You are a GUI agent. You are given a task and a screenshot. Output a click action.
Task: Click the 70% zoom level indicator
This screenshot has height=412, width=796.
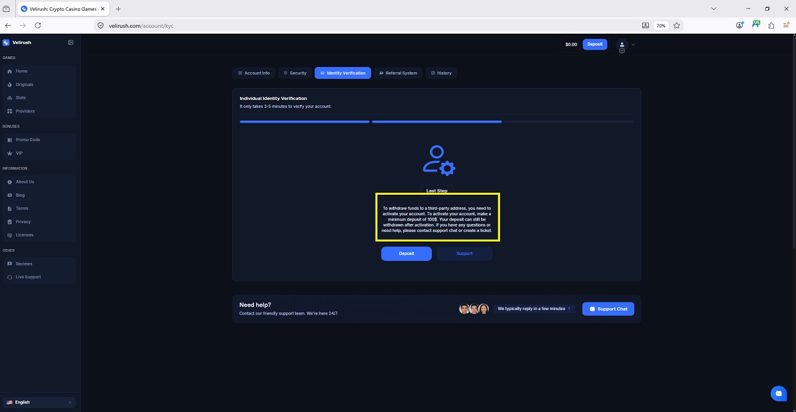(661, 25)
